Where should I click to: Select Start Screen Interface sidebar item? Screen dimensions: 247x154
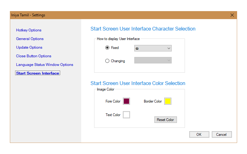38,73
